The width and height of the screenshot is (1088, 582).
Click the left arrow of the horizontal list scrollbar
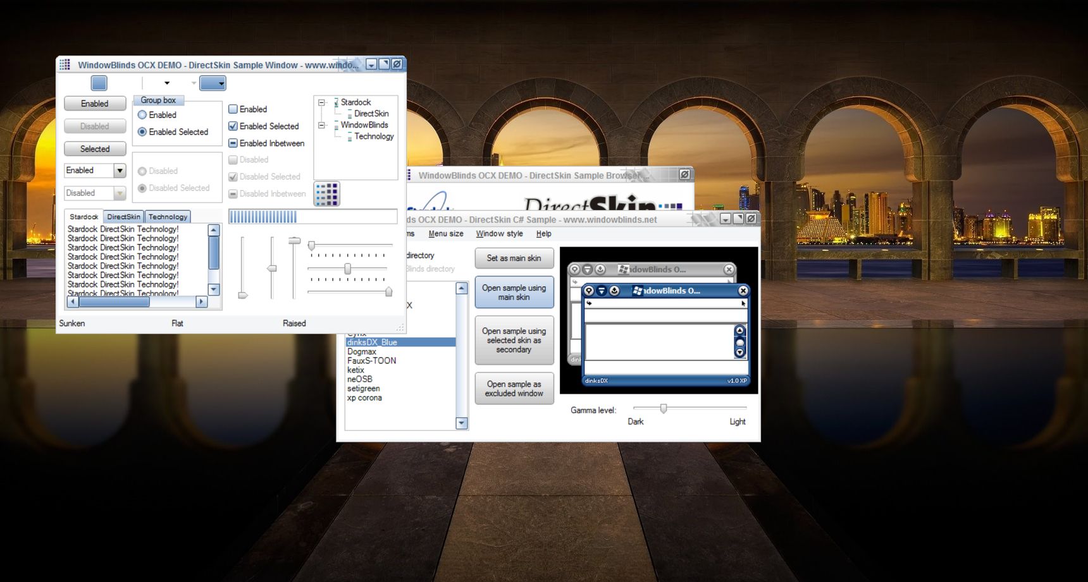click(73, 302)
